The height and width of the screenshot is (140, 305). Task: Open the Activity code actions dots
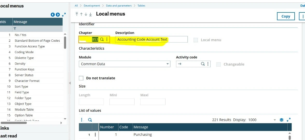(208, 64)
